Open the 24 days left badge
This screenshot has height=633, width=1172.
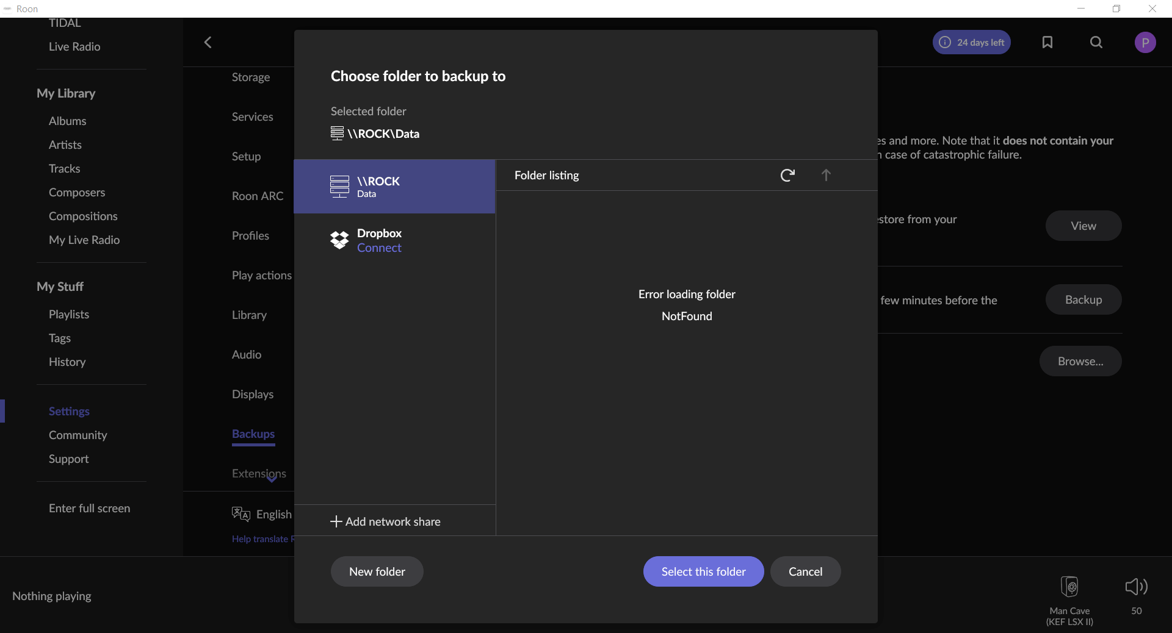(x=972, y=42)
